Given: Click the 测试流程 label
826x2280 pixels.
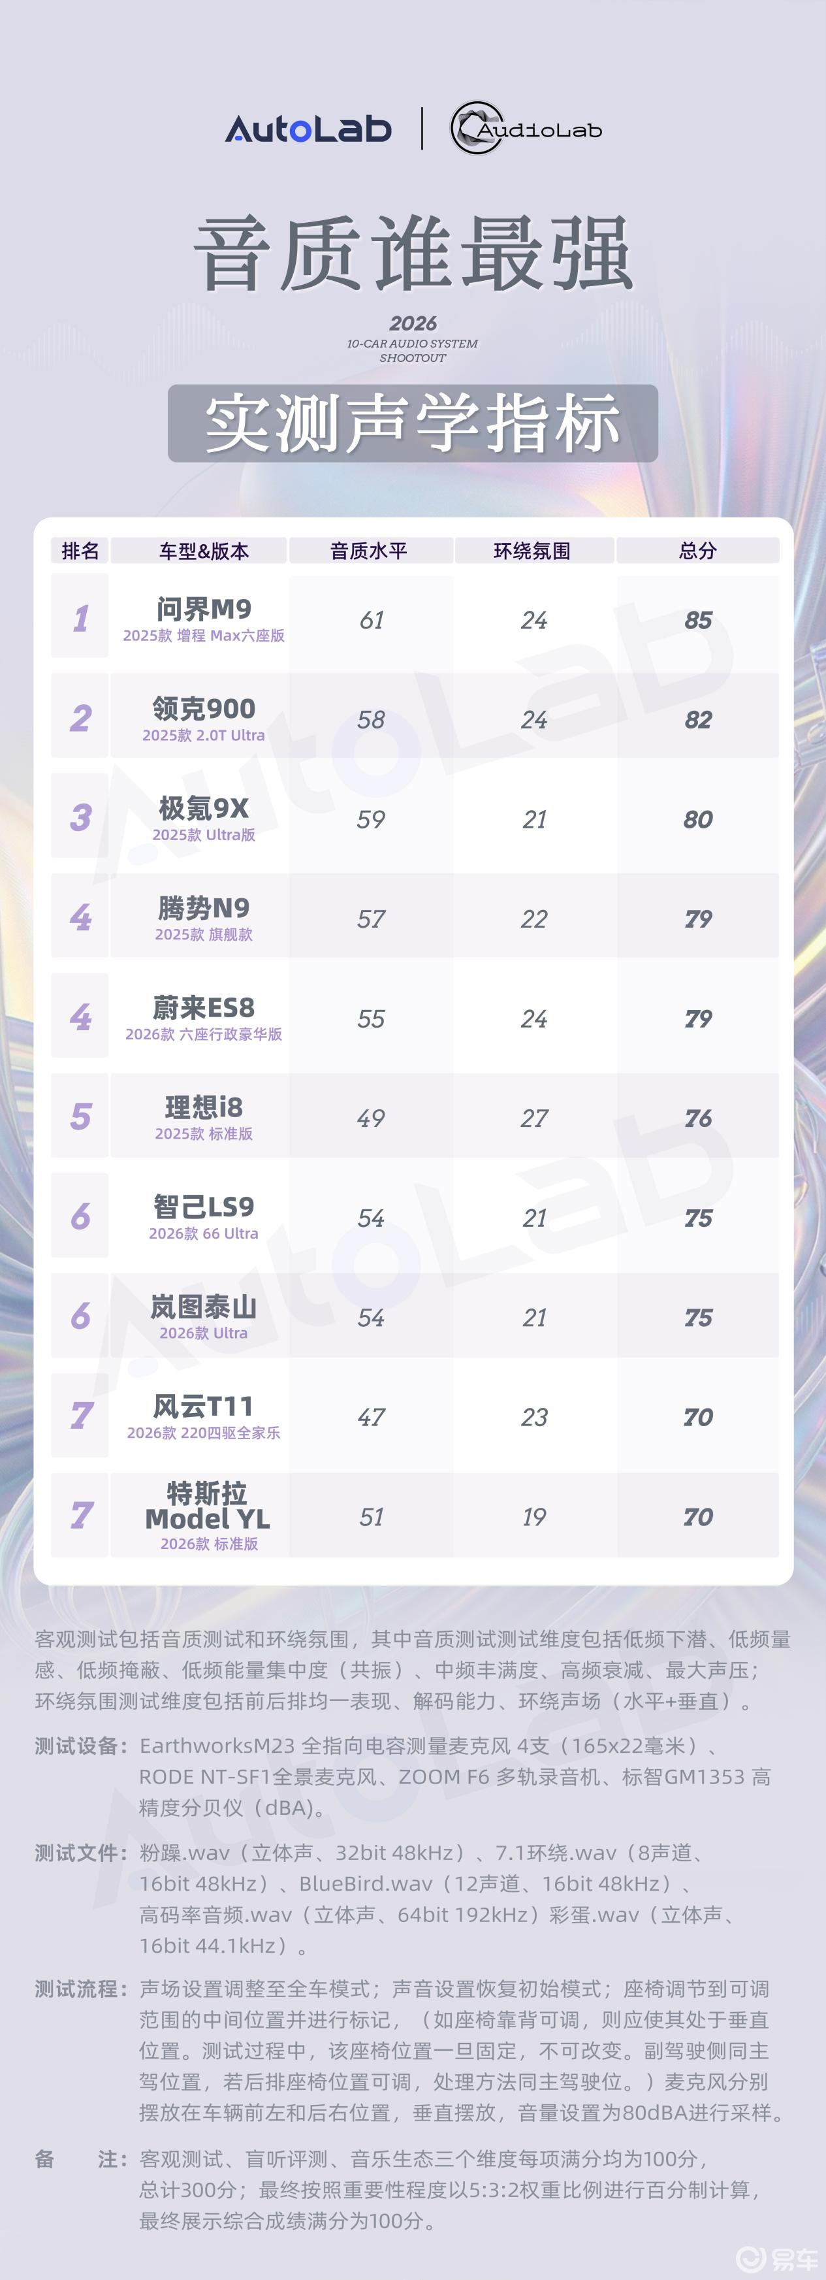Looking at the screenshot, I should (77, 1989).
